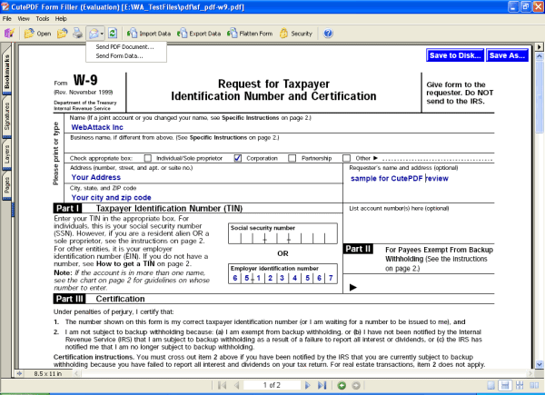The image size is (545, 395).
Task: Go to the next page arrow
Action: [x=310, y=385]
